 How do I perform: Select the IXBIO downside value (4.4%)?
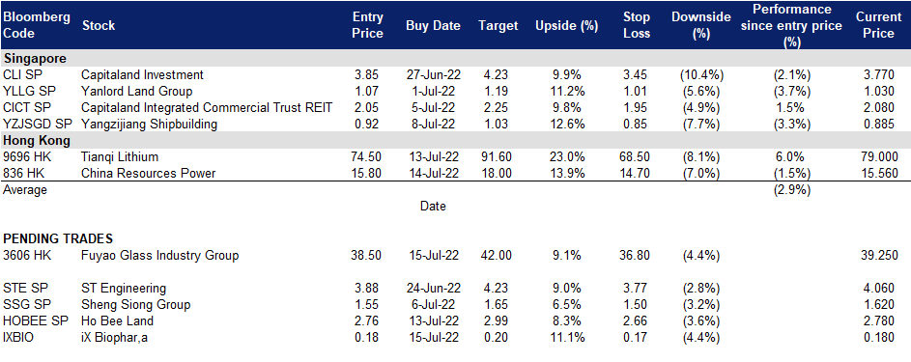tap(701, 337)
